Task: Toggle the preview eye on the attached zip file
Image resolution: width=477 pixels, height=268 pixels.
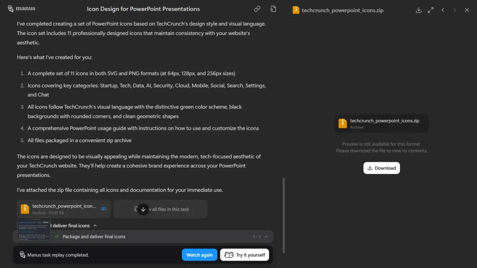Action: (x=104, y=209)
